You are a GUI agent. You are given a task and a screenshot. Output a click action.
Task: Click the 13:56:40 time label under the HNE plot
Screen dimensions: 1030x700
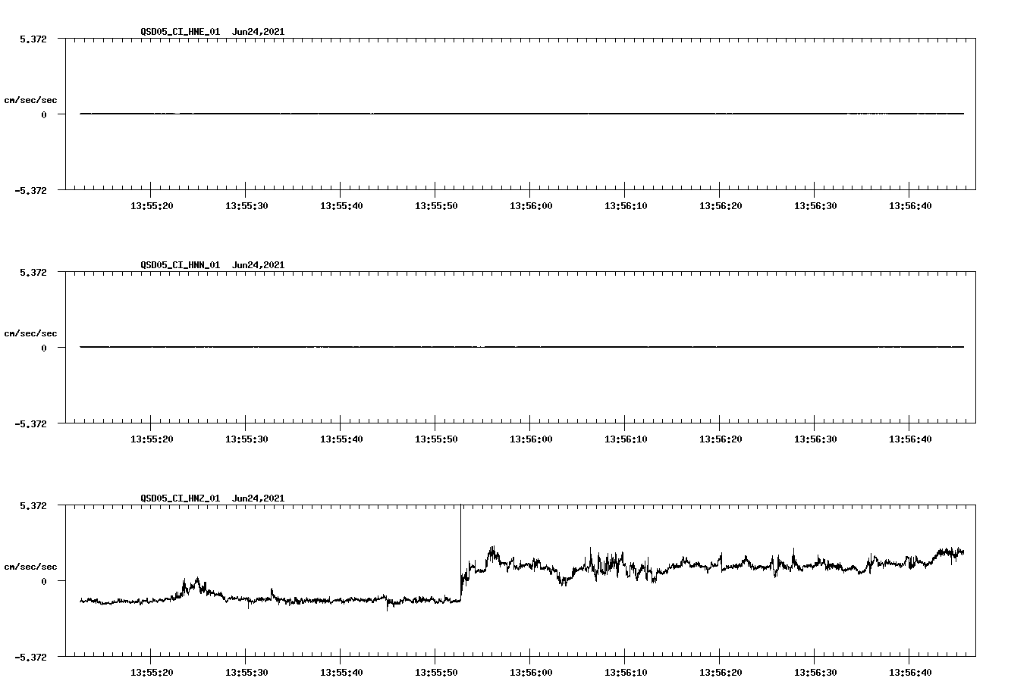click(910, 205)
